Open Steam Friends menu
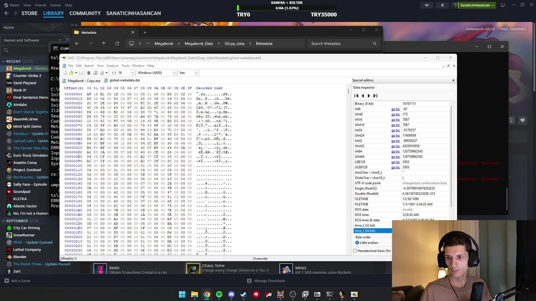Screen dimensions: 536x301 click(x=41, y=5)
